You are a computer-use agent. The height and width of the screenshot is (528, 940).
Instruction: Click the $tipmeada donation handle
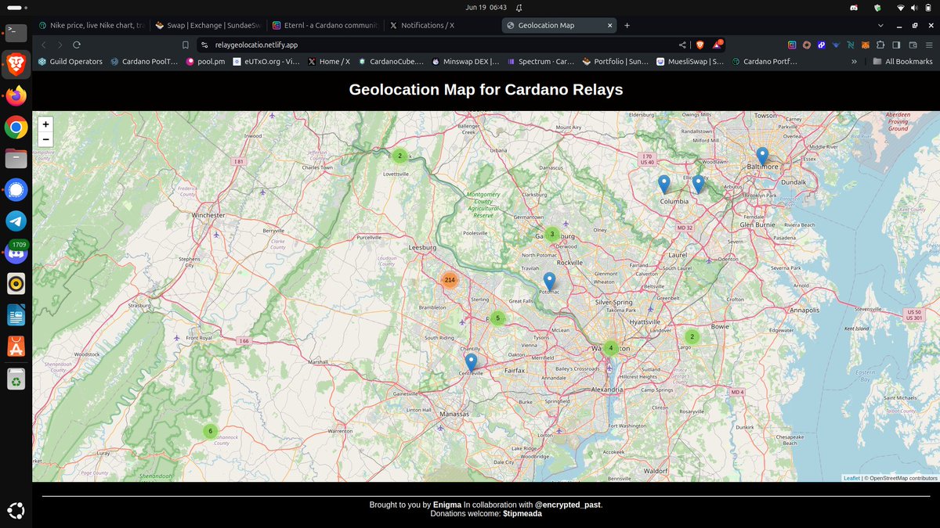[x=522, y=514]
